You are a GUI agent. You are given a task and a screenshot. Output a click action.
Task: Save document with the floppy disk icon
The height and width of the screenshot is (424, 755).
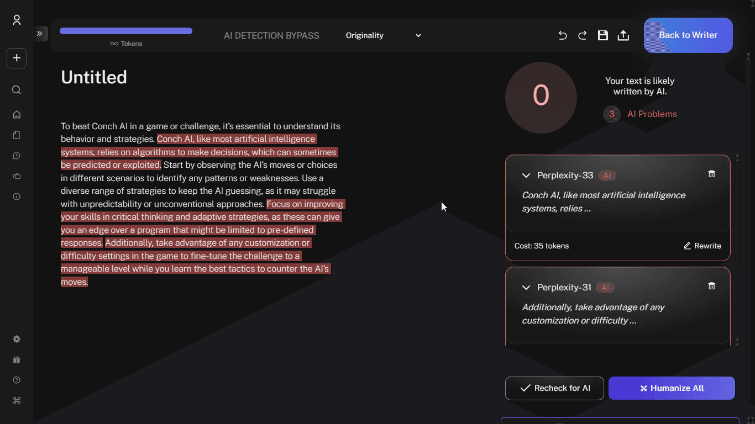tap(603, 35)
